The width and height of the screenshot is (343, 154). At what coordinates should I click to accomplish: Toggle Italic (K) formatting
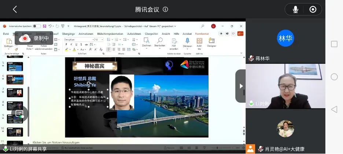coord(71,45)
